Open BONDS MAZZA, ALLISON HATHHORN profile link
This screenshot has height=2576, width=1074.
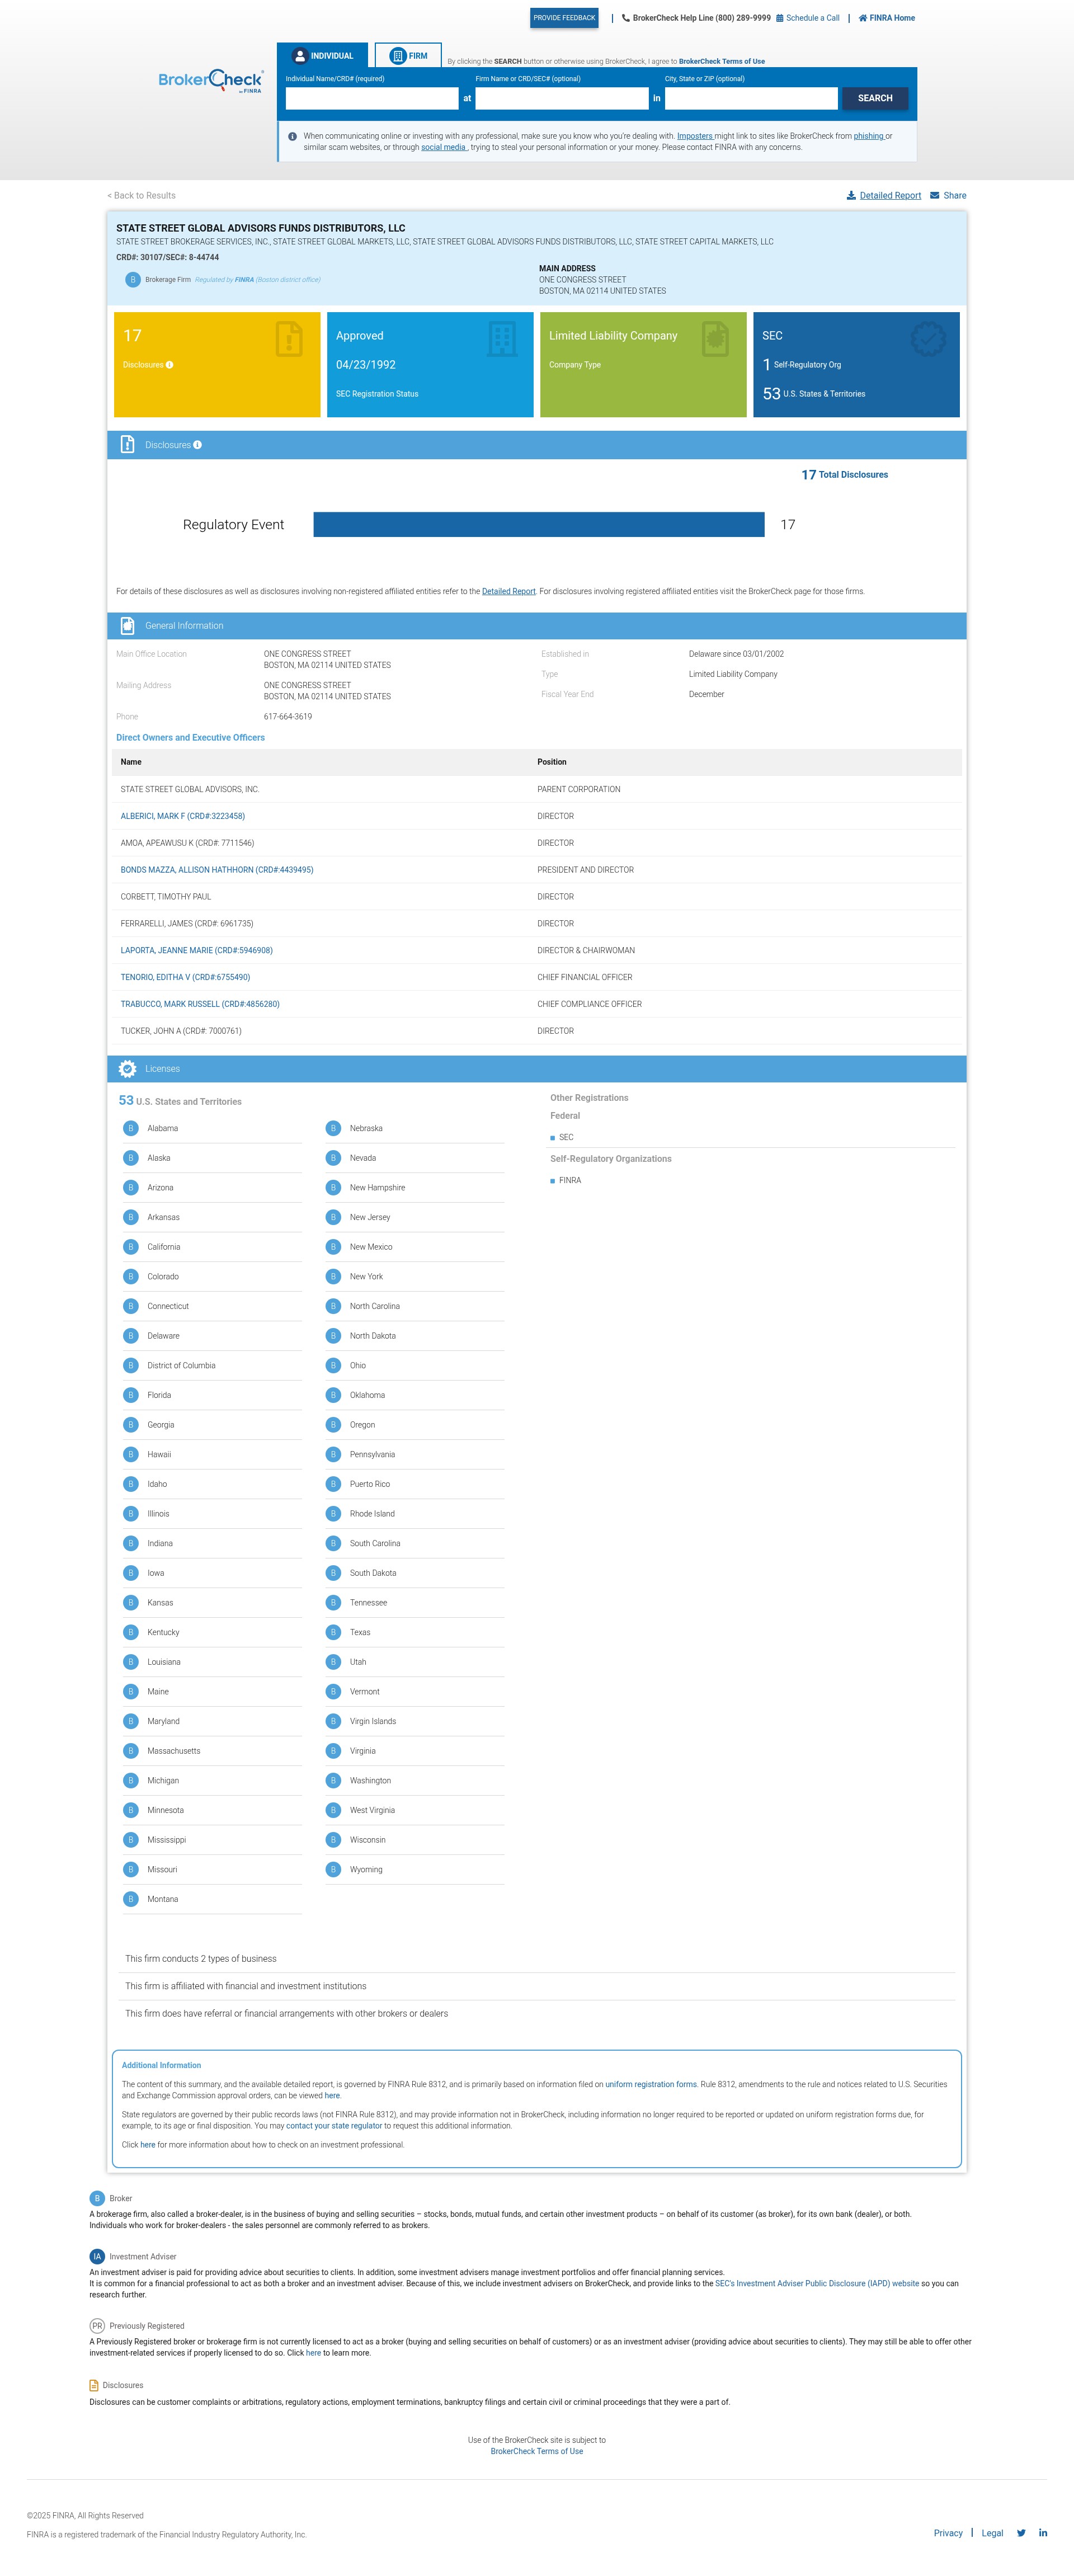[x=217, y=870]
